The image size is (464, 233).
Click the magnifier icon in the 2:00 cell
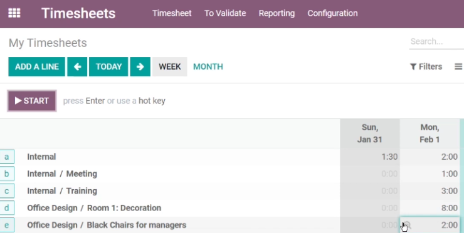408,225
